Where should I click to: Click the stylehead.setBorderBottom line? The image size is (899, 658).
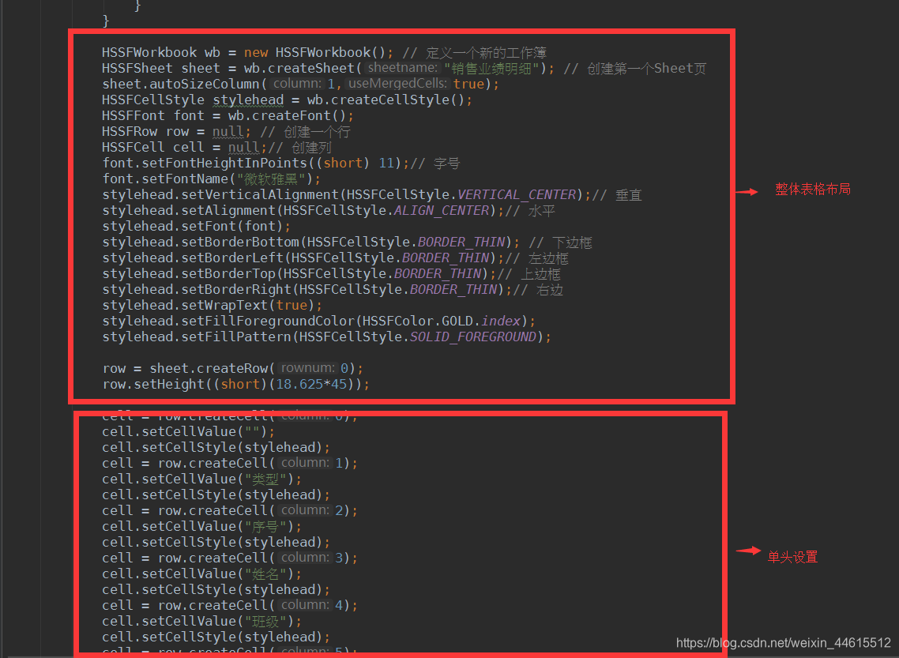coord(347,243)
